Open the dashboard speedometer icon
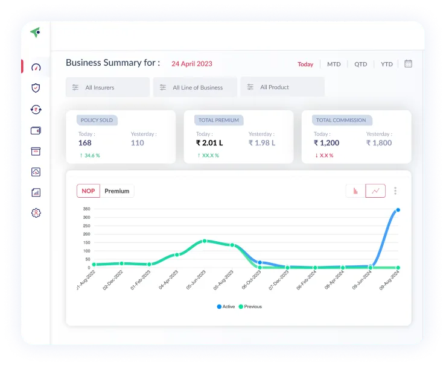The image size is (446, 366). 36,68
